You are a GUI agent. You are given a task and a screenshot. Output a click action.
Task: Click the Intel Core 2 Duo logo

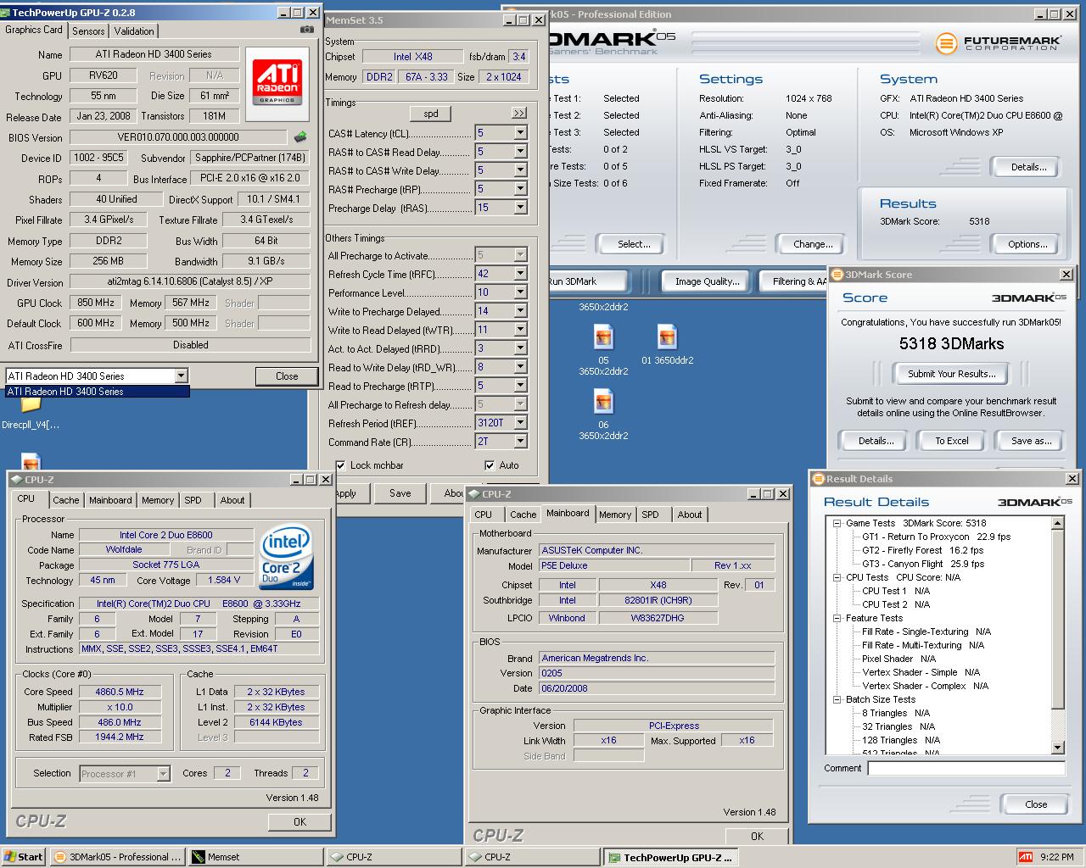click(x=287, y=556)
